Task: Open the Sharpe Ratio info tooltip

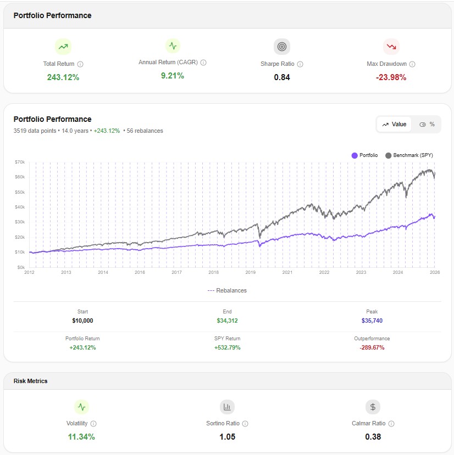Action: point(300,64)
